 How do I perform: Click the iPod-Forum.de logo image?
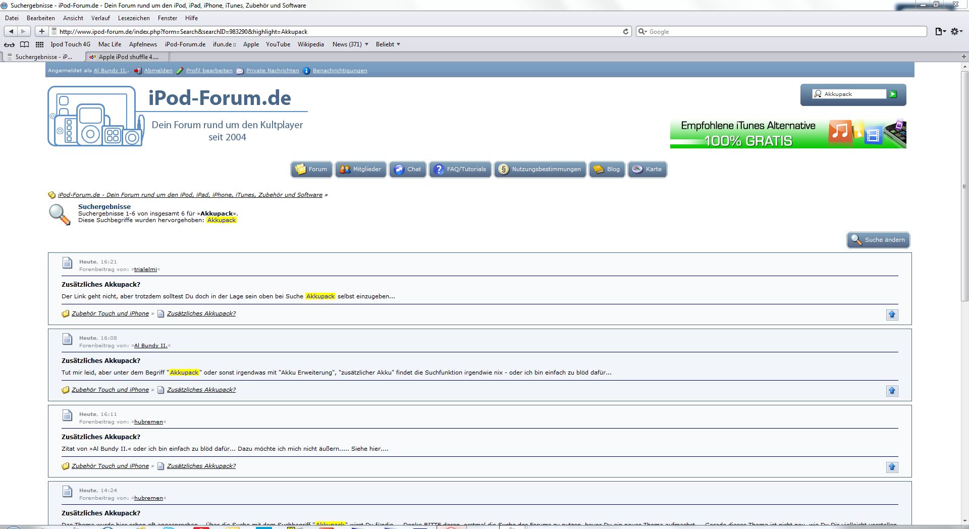178,116
